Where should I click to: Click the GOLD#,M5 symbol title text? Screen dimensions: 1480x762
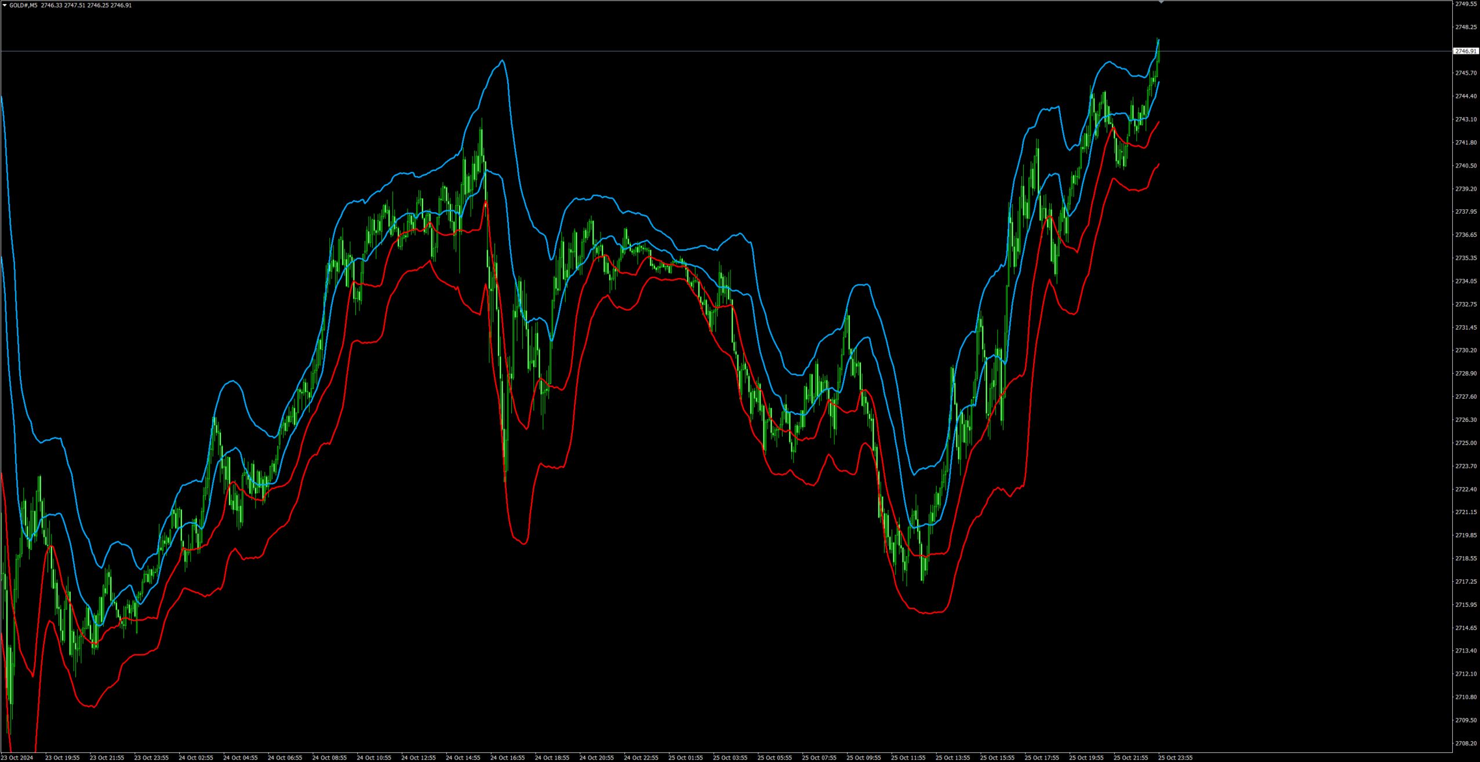pos(23,5)
